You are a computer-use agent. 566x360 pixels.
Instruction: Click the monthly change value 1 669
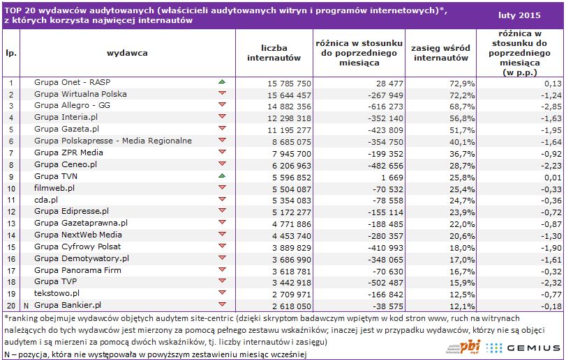point(391,178)
